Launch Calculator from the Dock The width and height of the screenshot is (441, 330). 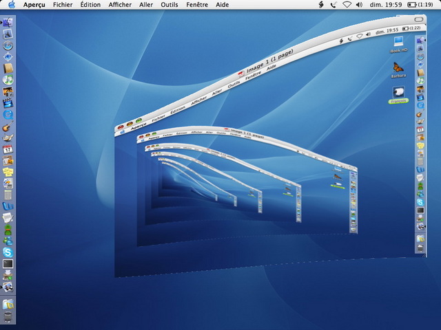tap(8, 195)
